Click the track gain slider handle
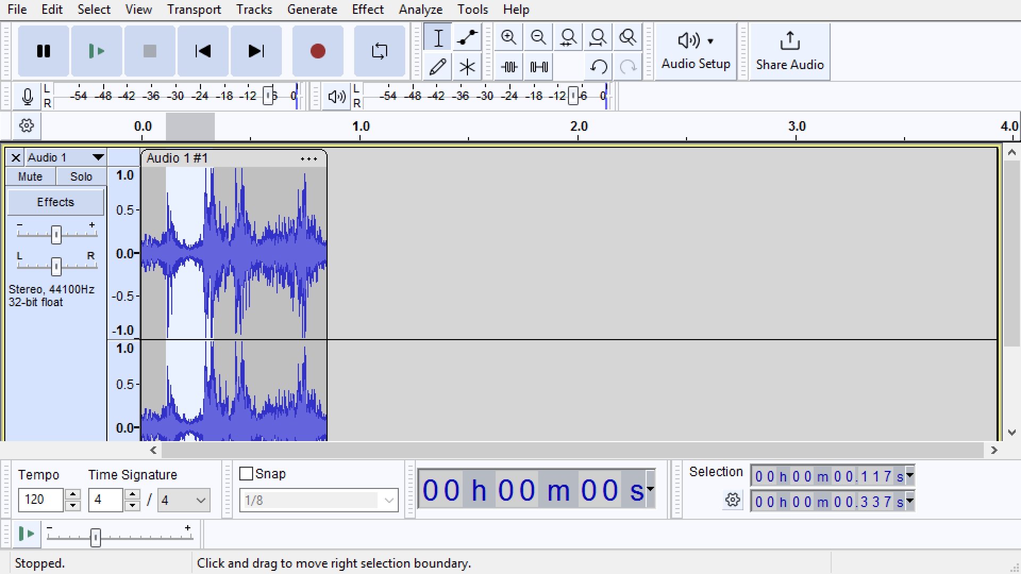The image size is (1021, 574). [56, 234]
